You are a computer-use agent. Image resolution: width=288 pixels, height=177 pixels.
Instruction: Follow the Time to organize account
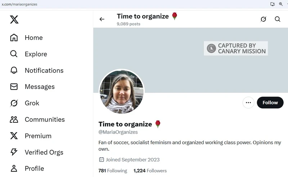(270, 103)
